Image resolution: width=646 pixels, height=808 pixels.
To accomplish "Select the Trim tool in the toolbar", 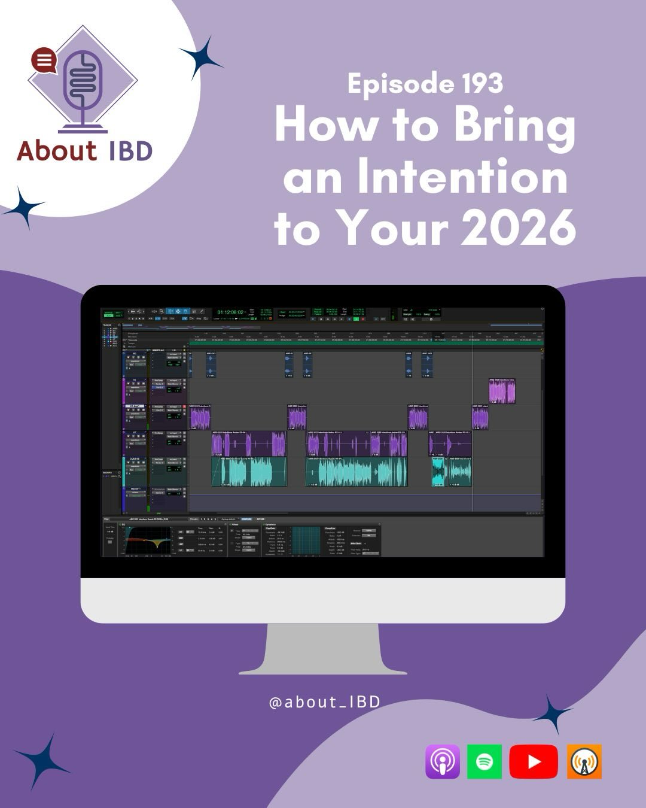I will pyautogui.click(x=170, y=311).
